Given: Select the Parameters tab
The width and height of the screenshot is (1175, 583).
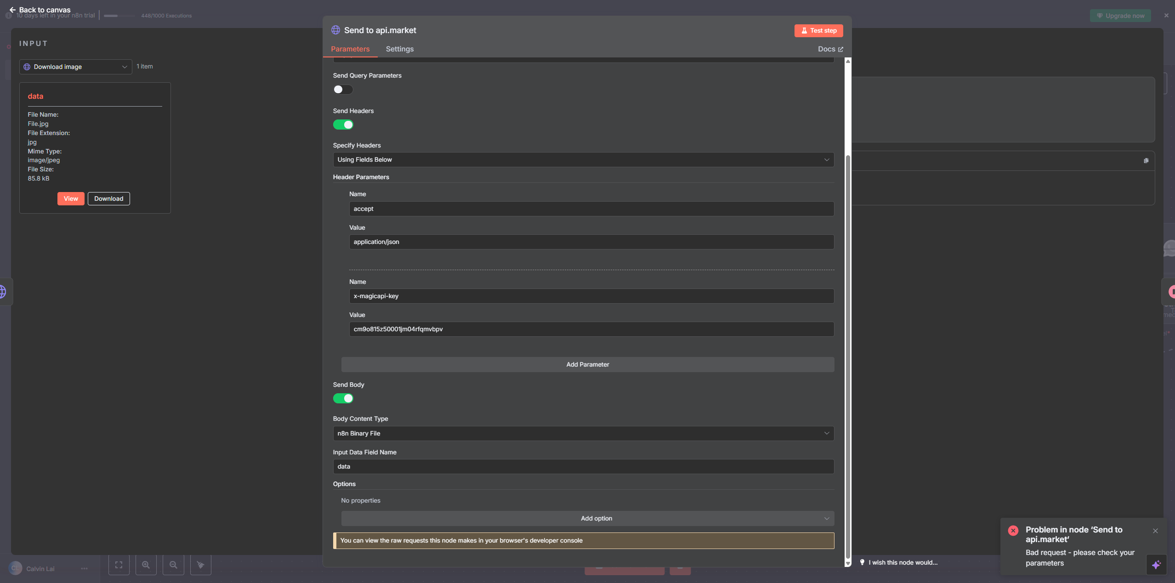Looking at the screenshot, I should (x=350, y=49).
